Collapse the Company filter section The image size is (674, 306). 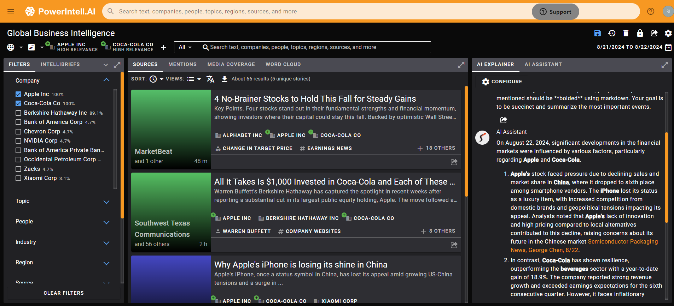[106, 80]
